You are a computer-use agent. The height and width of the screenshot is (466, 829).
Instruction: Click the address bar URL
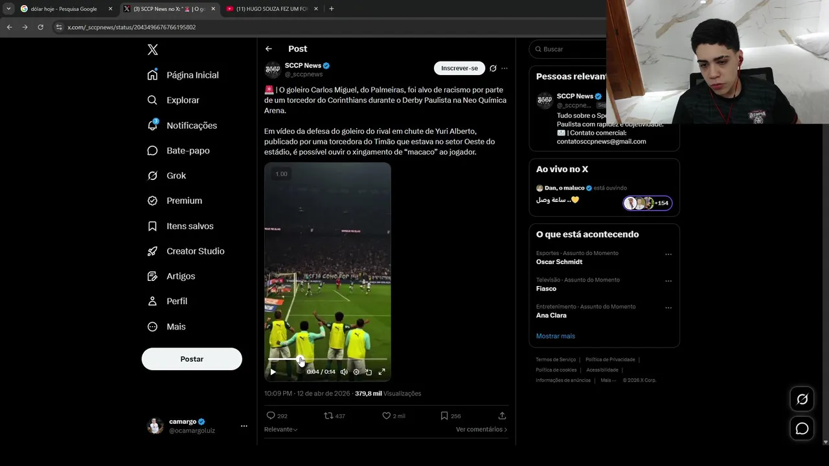131,27
